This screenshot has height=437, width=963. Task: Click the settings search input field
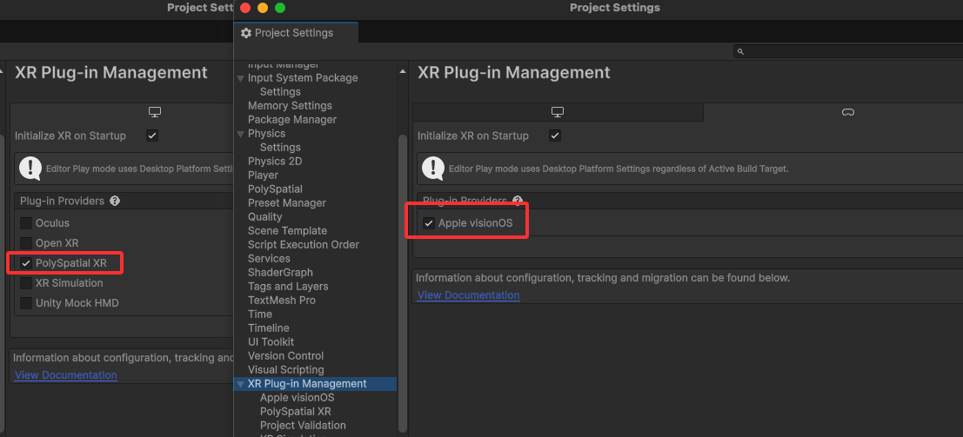pos(847,52)
